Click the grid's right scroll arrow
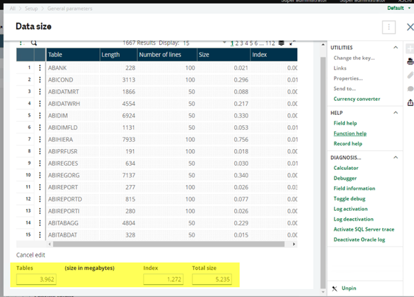This screenshot has height=297, width=414. [294, 244]
